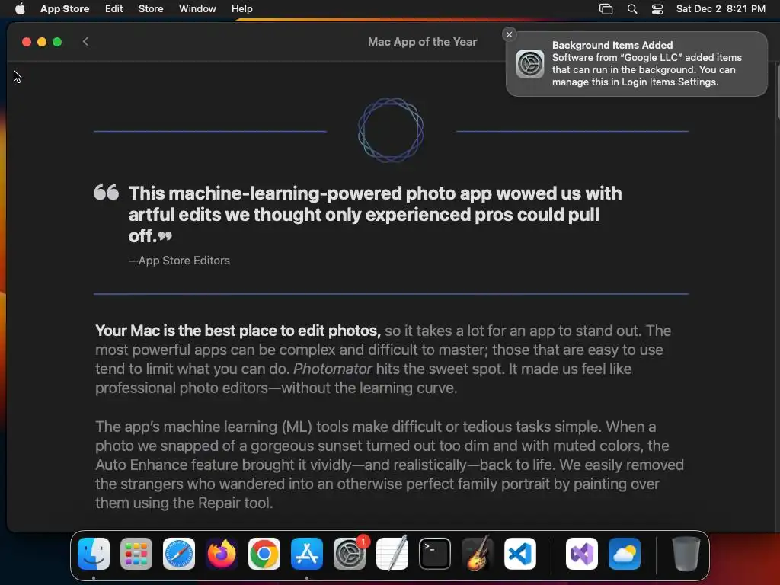Open Launchpad from the Dock
This screenshot has height=585, width=780.
tap(136, 554)
